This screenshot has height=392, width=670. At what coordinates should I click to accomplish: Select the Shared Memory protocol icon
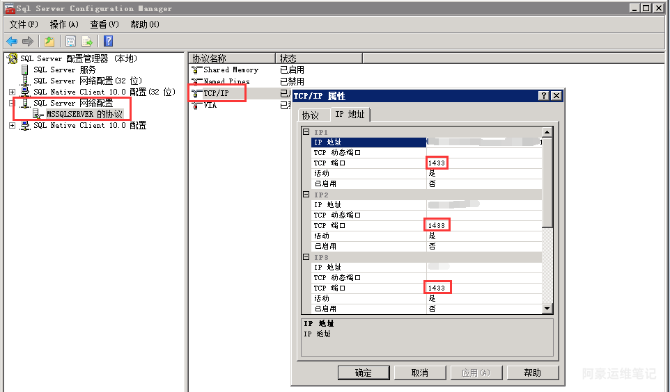pos(196,70)
